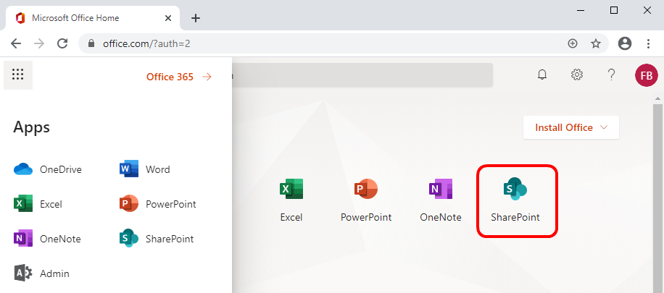Bookmark this page with the star icon
This screenshot has height=293, width=664.
coord(596,43)
